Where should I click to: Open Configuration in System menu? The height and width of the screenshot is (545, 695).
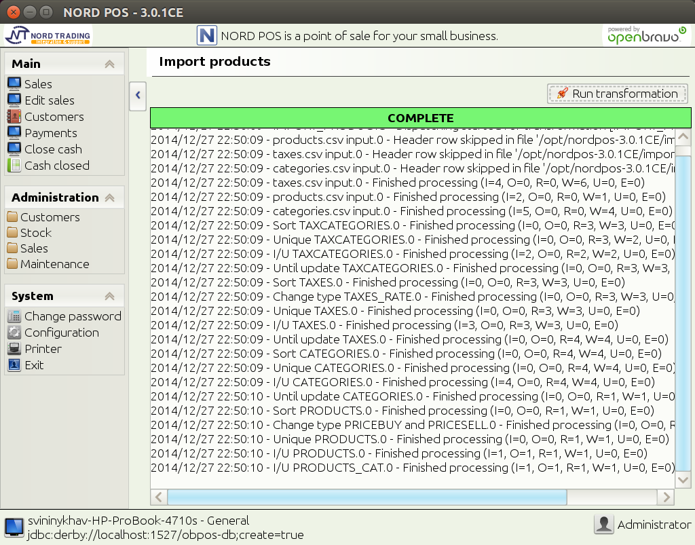(62, 333)
